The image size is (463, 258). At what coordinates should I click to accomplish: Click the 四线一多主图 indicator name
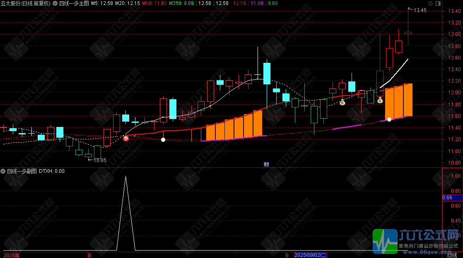tap(74, 3)
